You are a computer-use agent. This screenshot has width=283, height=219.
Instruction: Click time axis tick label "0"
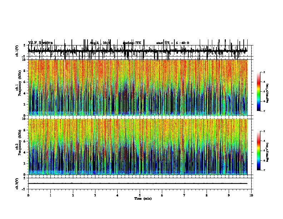28,195
